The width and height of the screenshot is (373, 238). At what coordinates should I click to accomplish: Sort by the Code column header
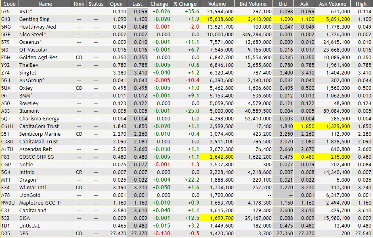10,4
